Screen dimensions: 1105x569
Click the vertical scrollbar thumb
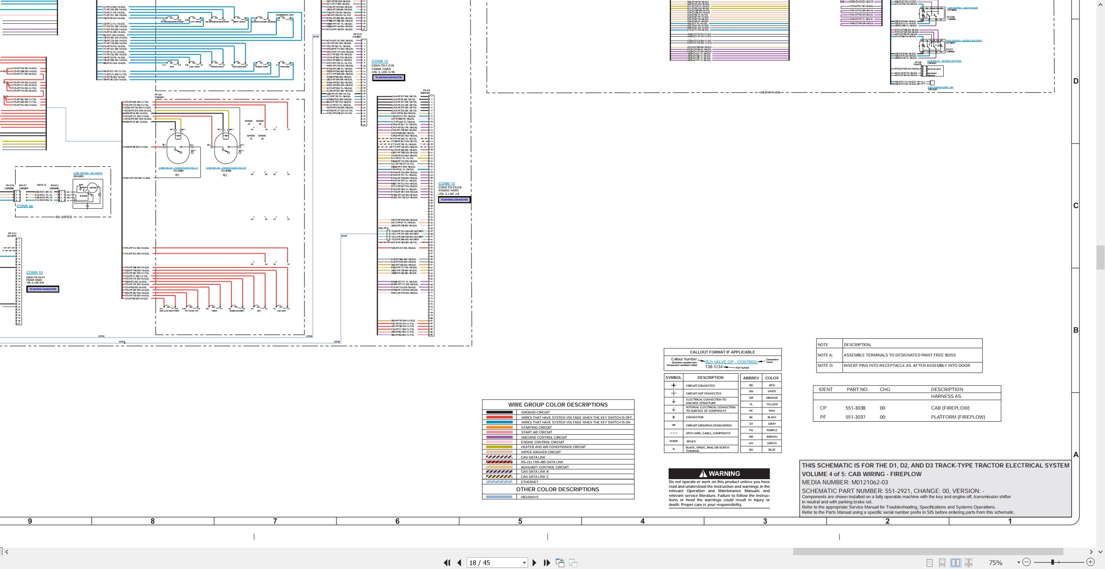(x=1101, y=257)
